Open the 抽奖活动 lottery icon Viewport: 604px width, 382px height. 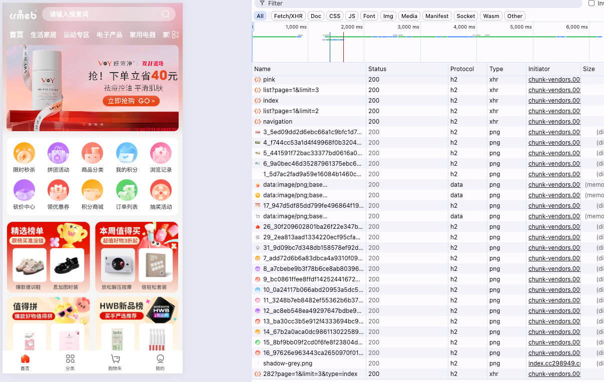[161, 191]
